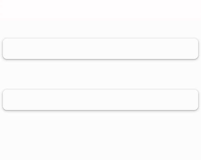Click the empty area below the lower card
201x160 pixels.
pos(100,135)
